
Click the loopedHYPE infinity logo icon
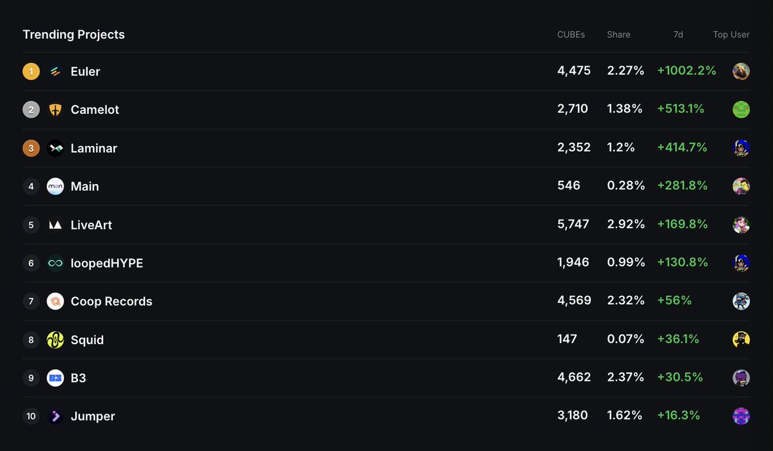click(x=55, y=263)
